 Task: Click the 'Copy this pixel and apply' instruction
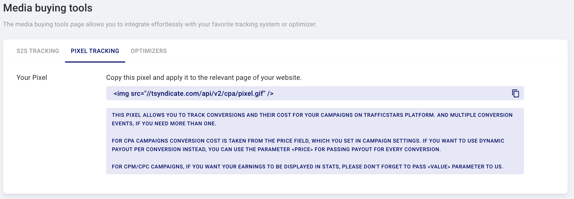[204, 77]
